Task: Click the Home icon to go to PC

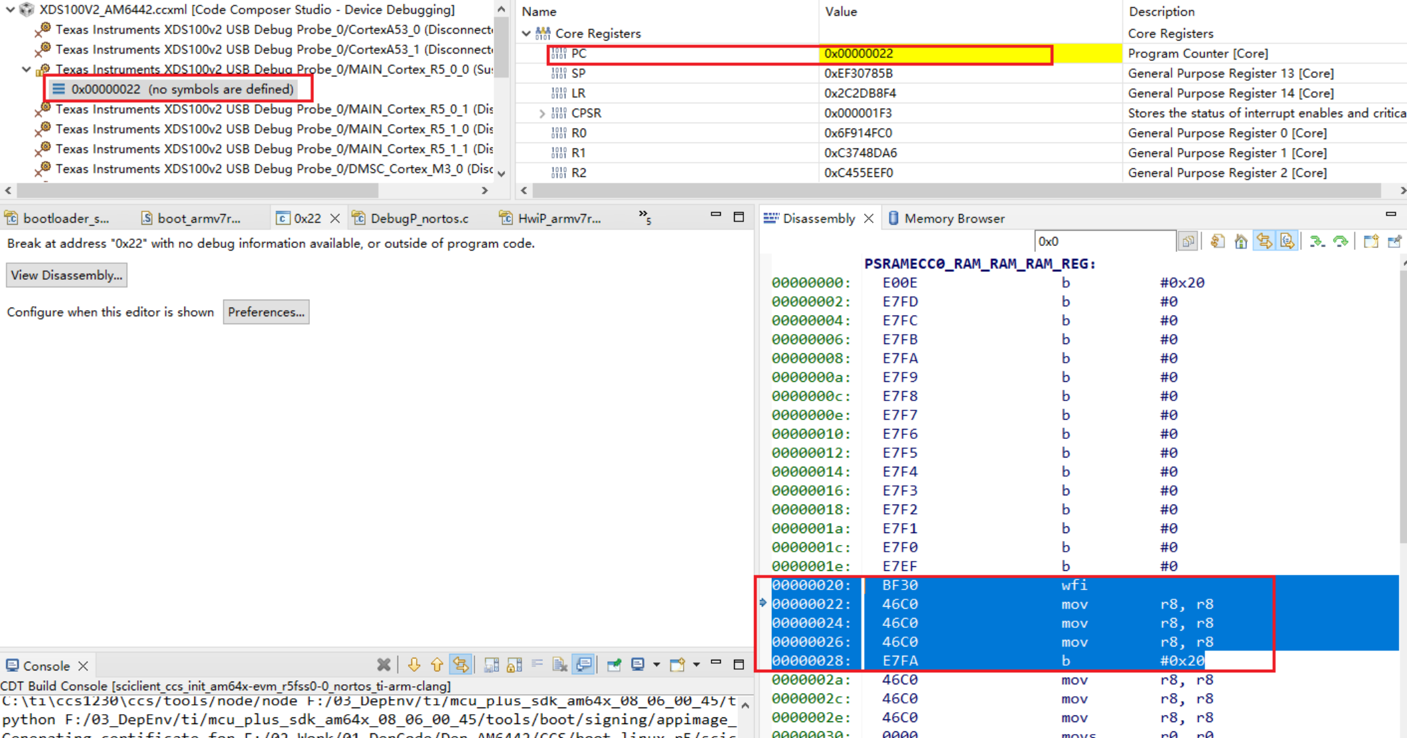Action: (x=1240, y=241)
